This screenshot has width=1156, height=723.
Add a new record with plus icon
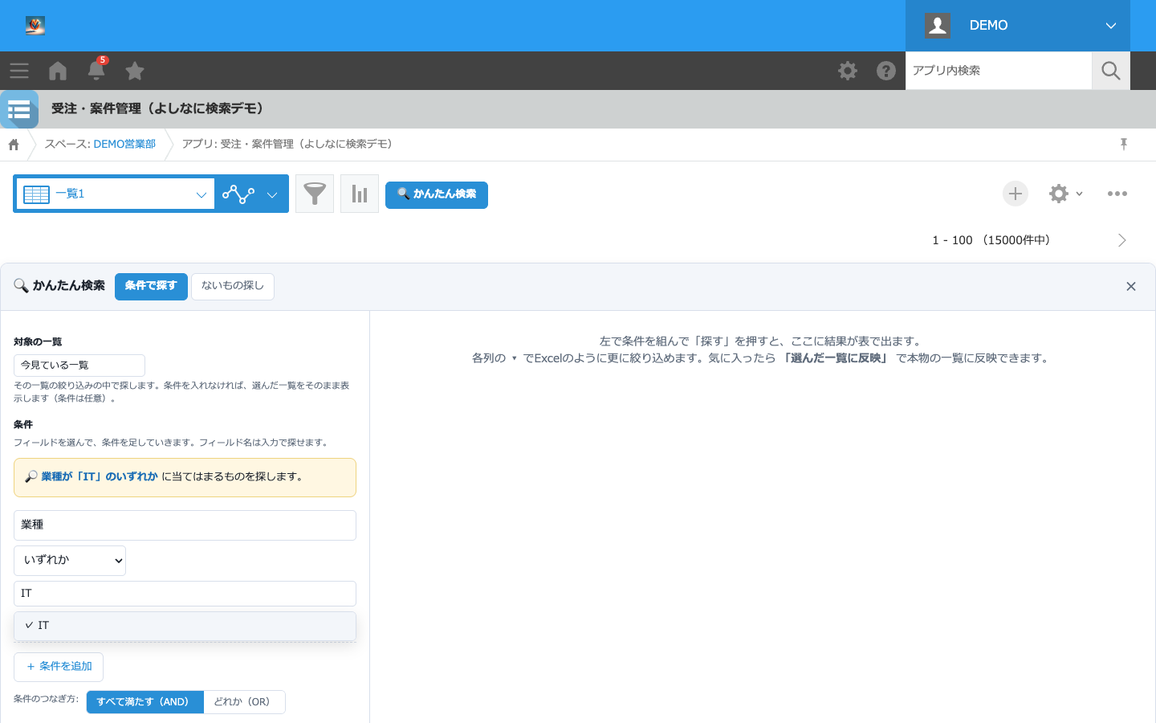click(x=1016, y=194)
